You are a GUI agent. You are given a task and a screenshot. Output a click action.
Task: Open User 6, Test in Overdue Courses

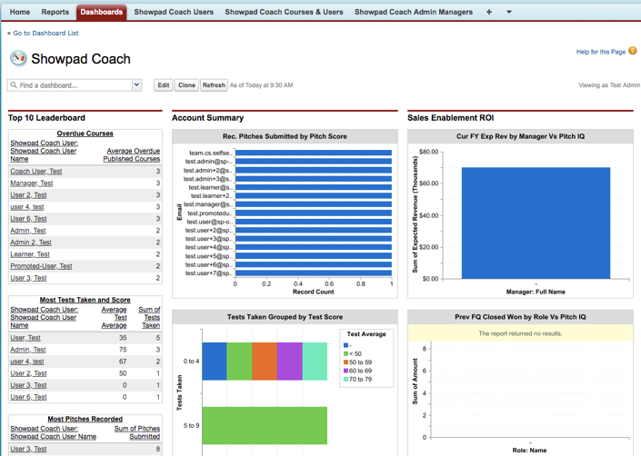(x=28, y=219)
